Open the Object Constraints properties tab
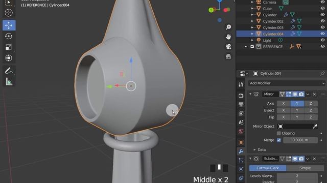 pyautogui.click(x=241, y=178)
